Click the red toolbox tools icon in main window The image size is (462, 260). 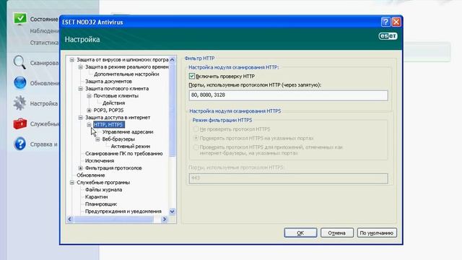click(x=20, y=123)
